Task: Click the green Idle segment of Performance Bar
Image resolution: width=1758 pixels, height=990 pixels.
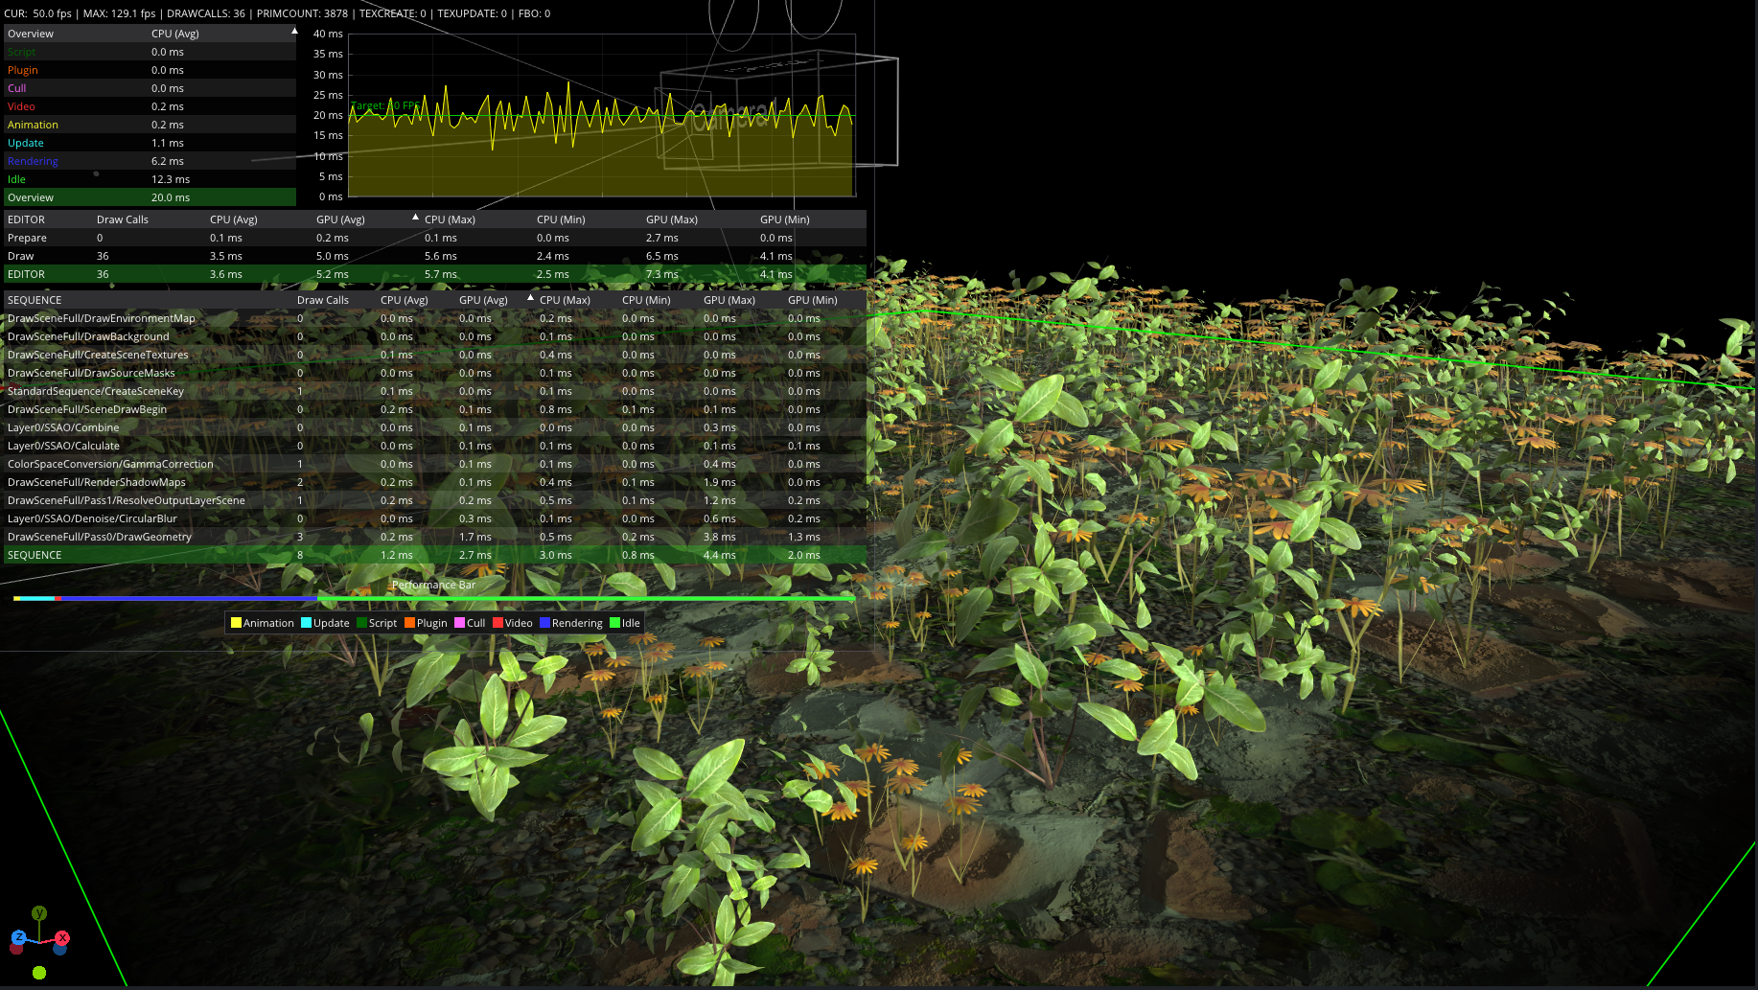Action: (x=585, y=598)
